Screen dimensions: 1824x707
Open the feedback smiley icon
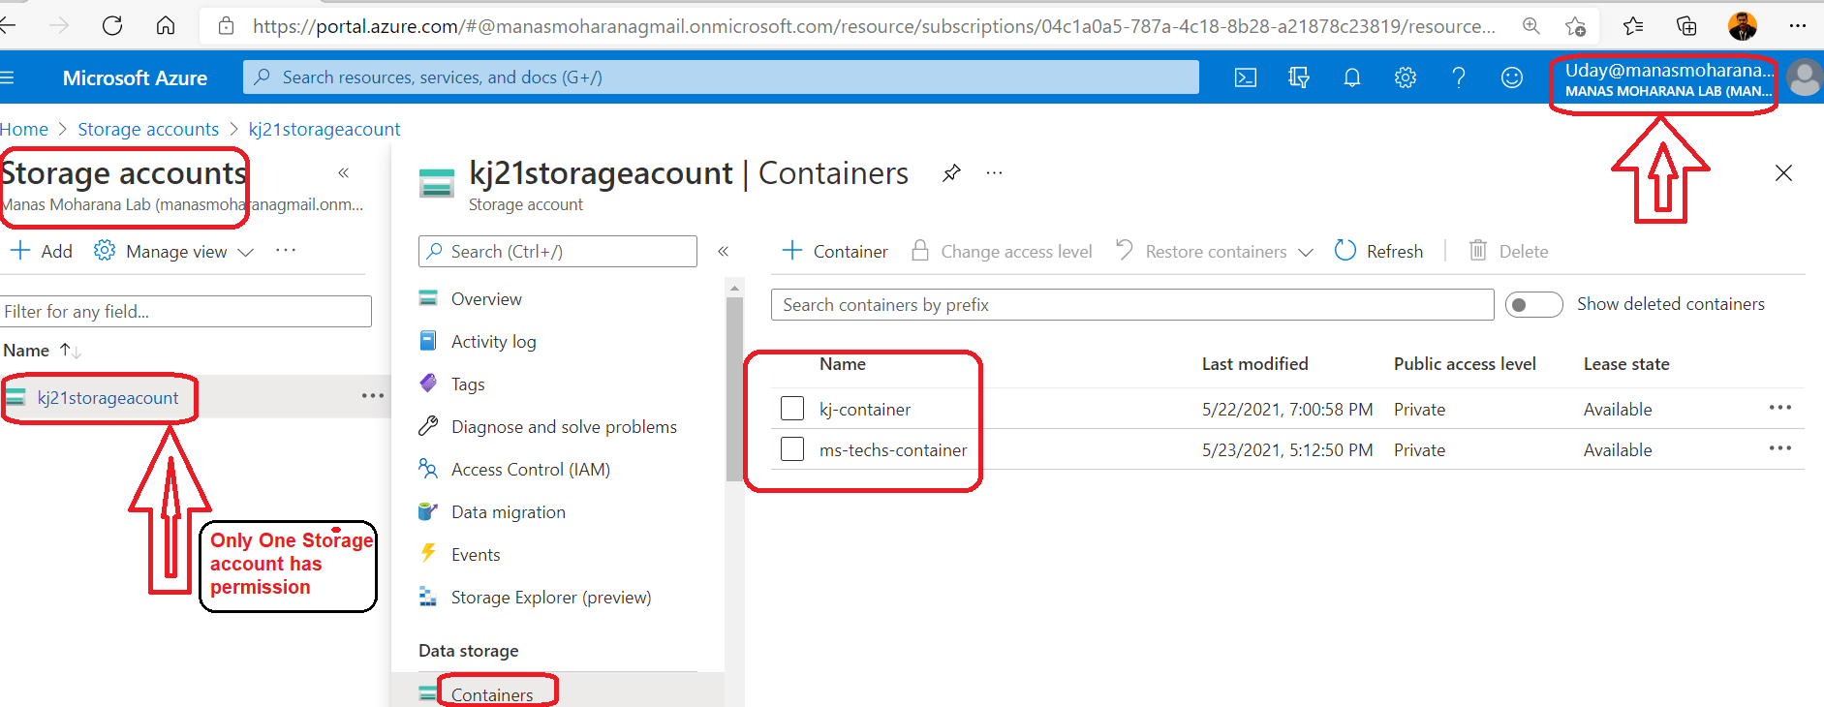(1512, 77)
